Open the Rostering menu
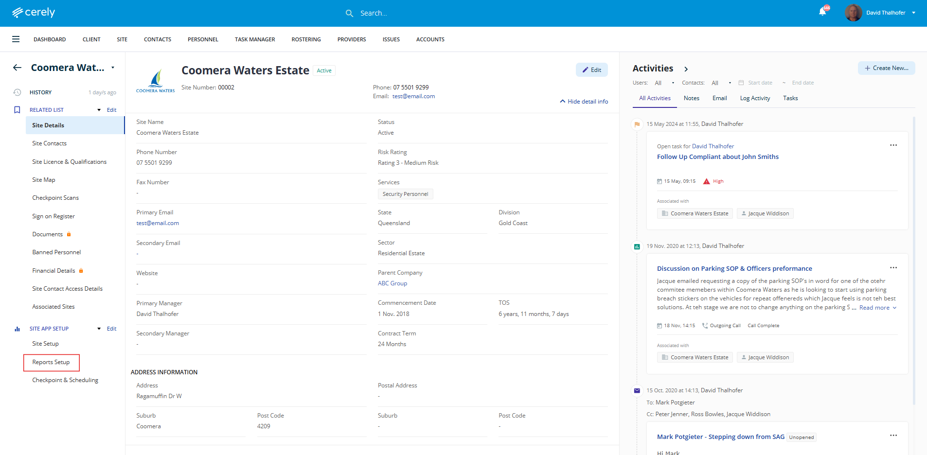This screenshot has width=927, height=455. tap(306, 39)
